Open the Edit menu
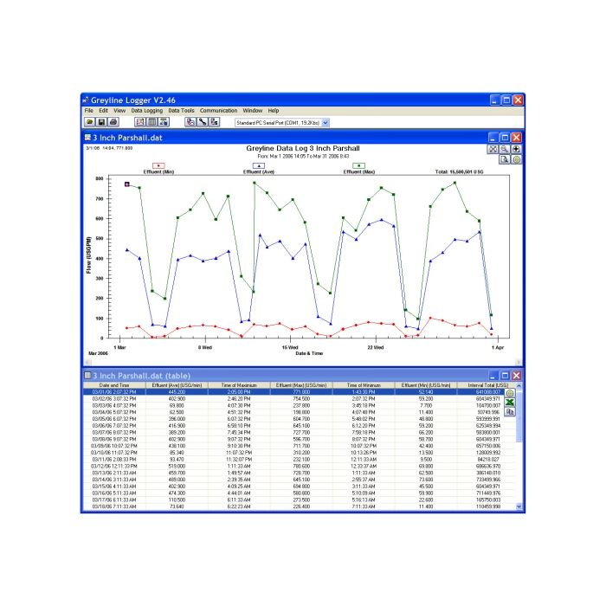606x606 pixels. tap(103, 111)
